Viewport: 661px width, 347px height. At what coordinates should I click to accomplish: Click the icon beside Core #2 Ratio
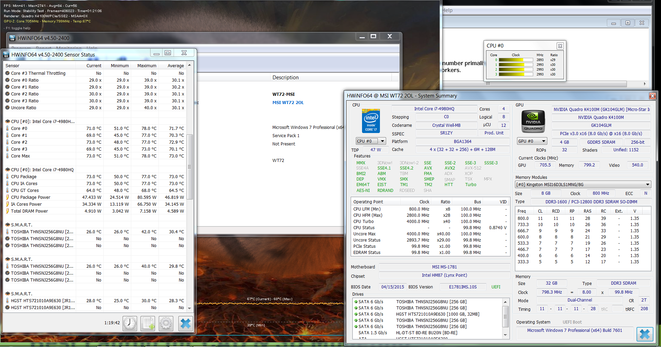point(7,94)
